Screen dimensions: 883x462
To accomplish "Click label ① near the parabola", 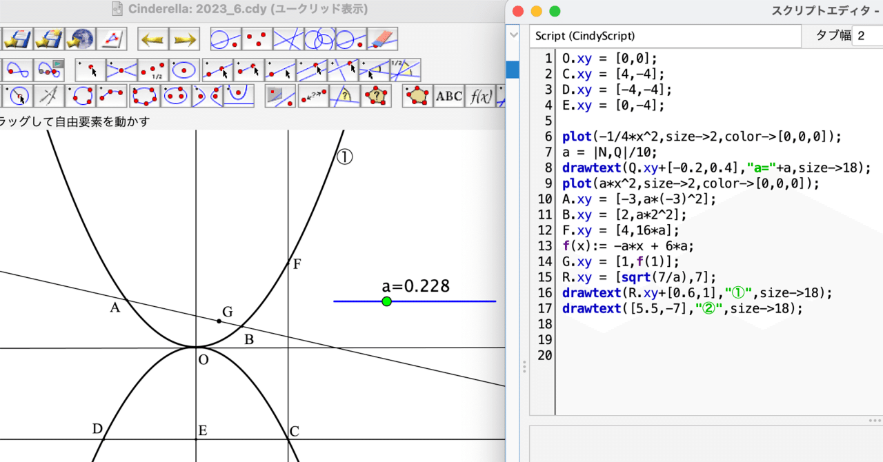I will (344, 157).
